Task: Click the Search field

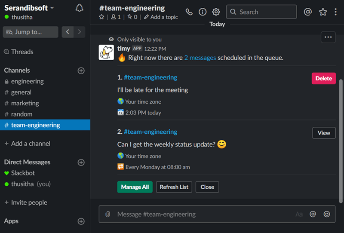Action: coord(261,12)
